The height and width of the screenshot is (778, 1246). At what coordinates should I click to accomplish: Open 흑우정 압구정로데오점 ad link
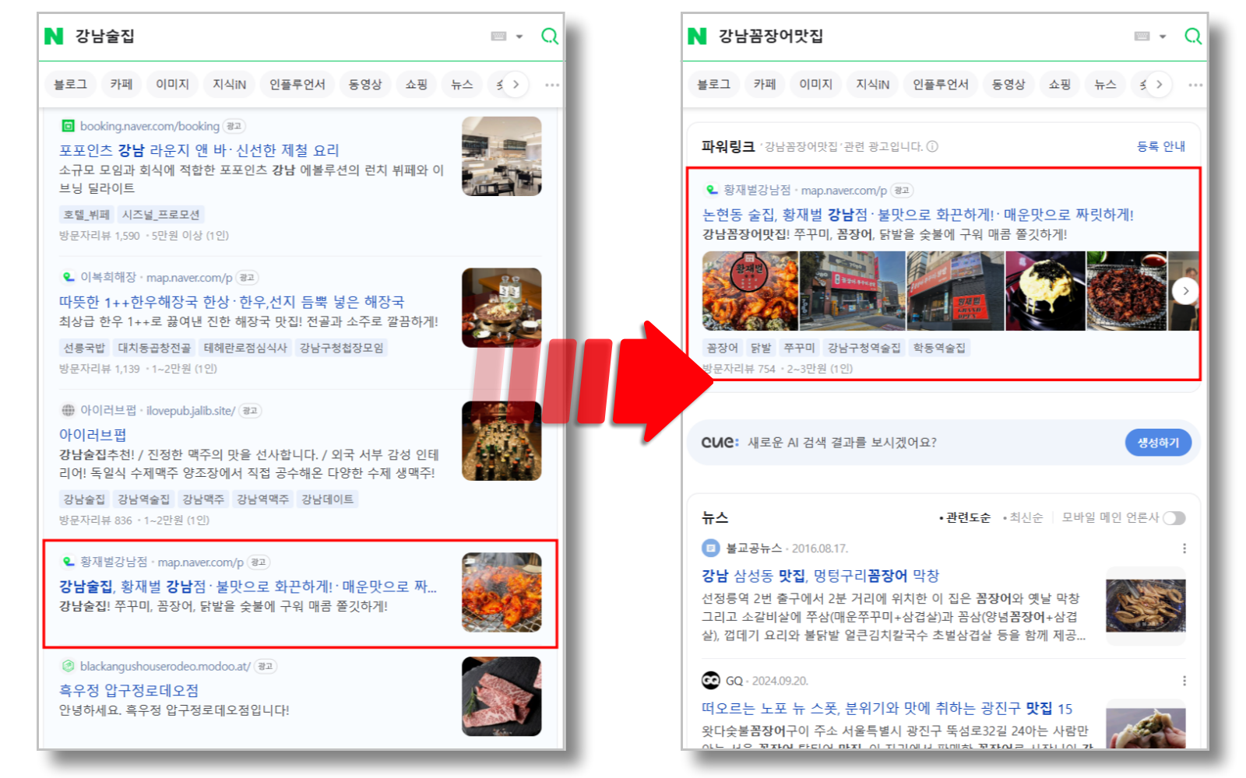[x=129, y=691]
